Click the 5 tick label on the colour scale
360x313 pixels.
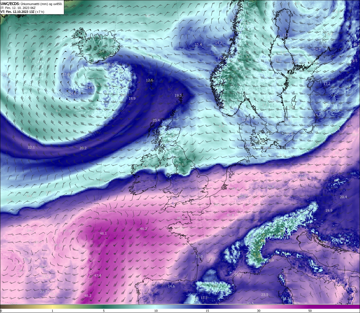(x=104, y=311)
